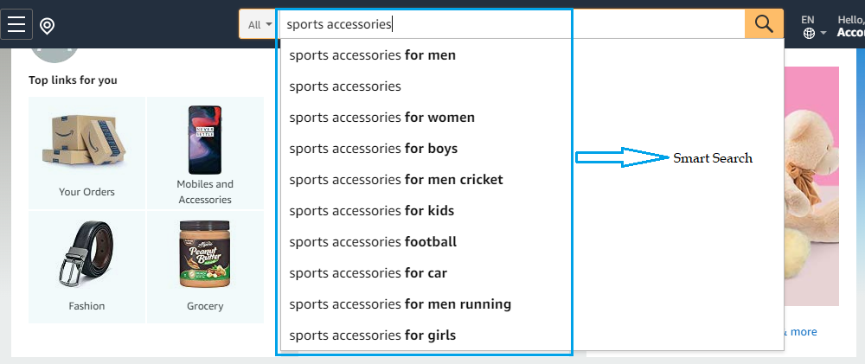Viewport: 865px width, 364px height.
Task: Click the location pin icon
Action: (48, 26)
